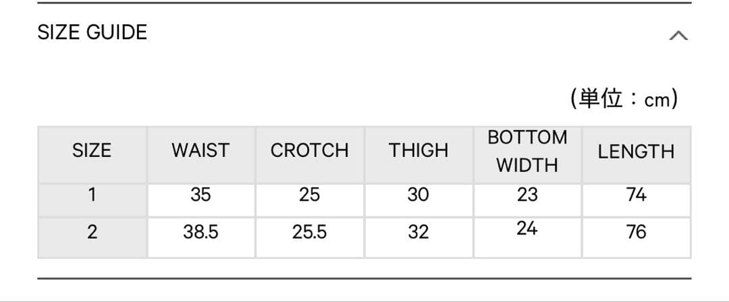This screenshot has width=729, height=302.
Task: Click the bottom width value 24
Action: pos(527,229)
